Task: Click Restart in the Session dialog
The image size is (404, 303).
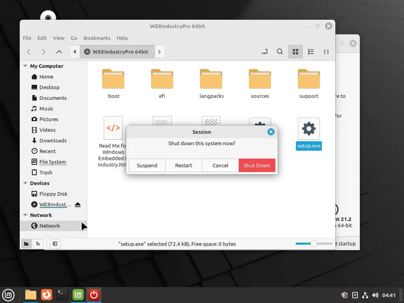Action: [x=184, y=165]
